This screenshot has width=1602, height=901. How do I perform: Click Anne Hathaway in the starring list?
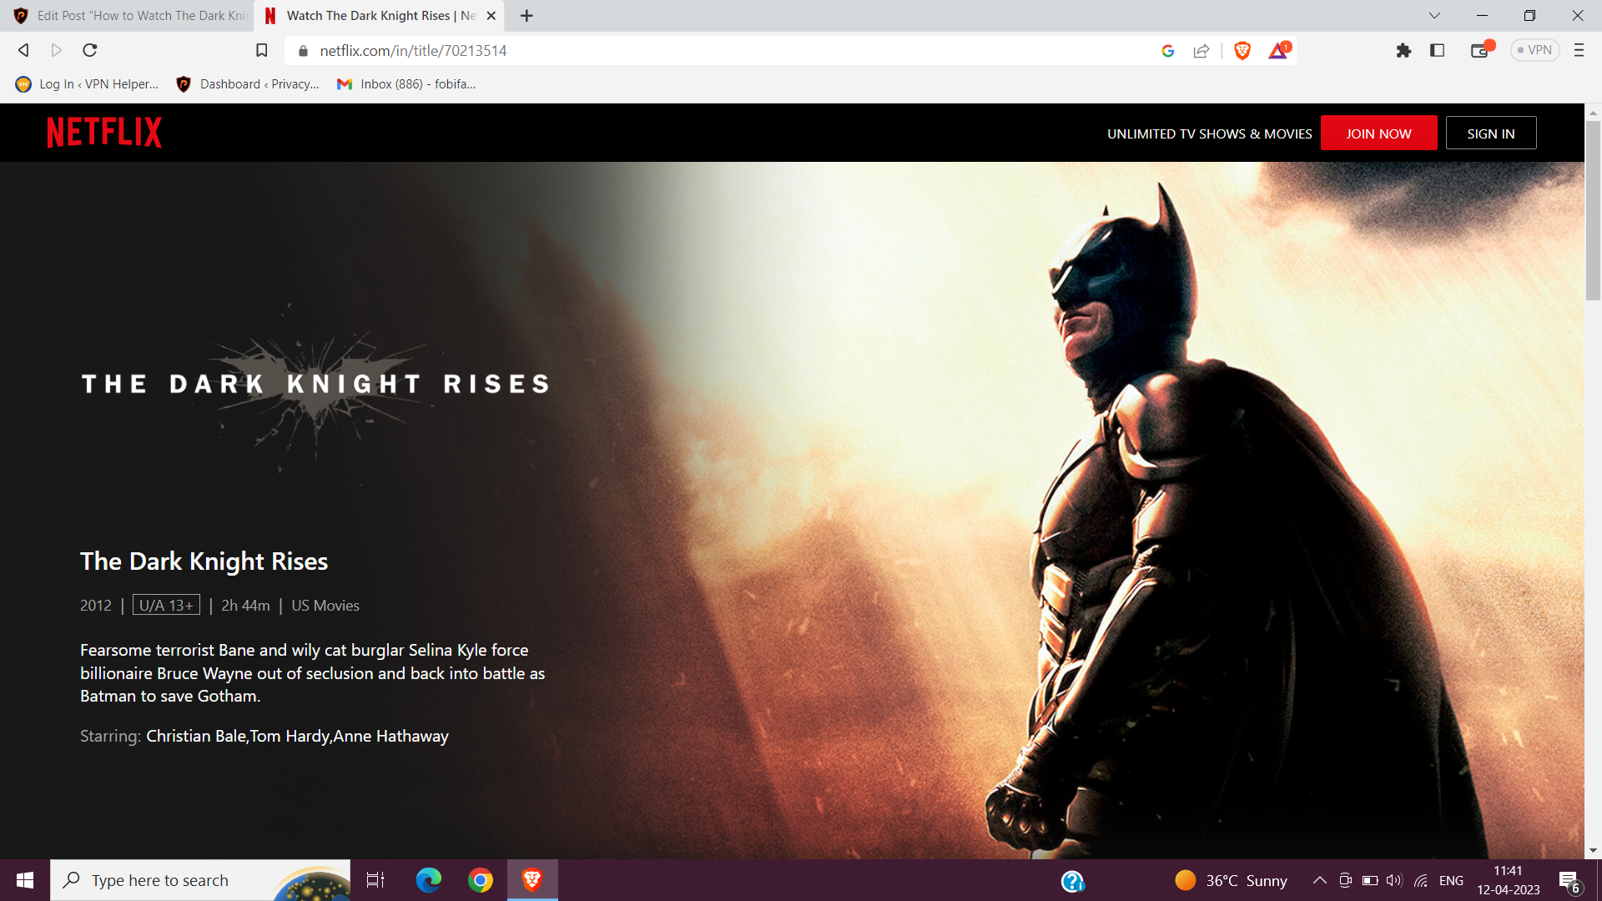click(x=390, y=736)
